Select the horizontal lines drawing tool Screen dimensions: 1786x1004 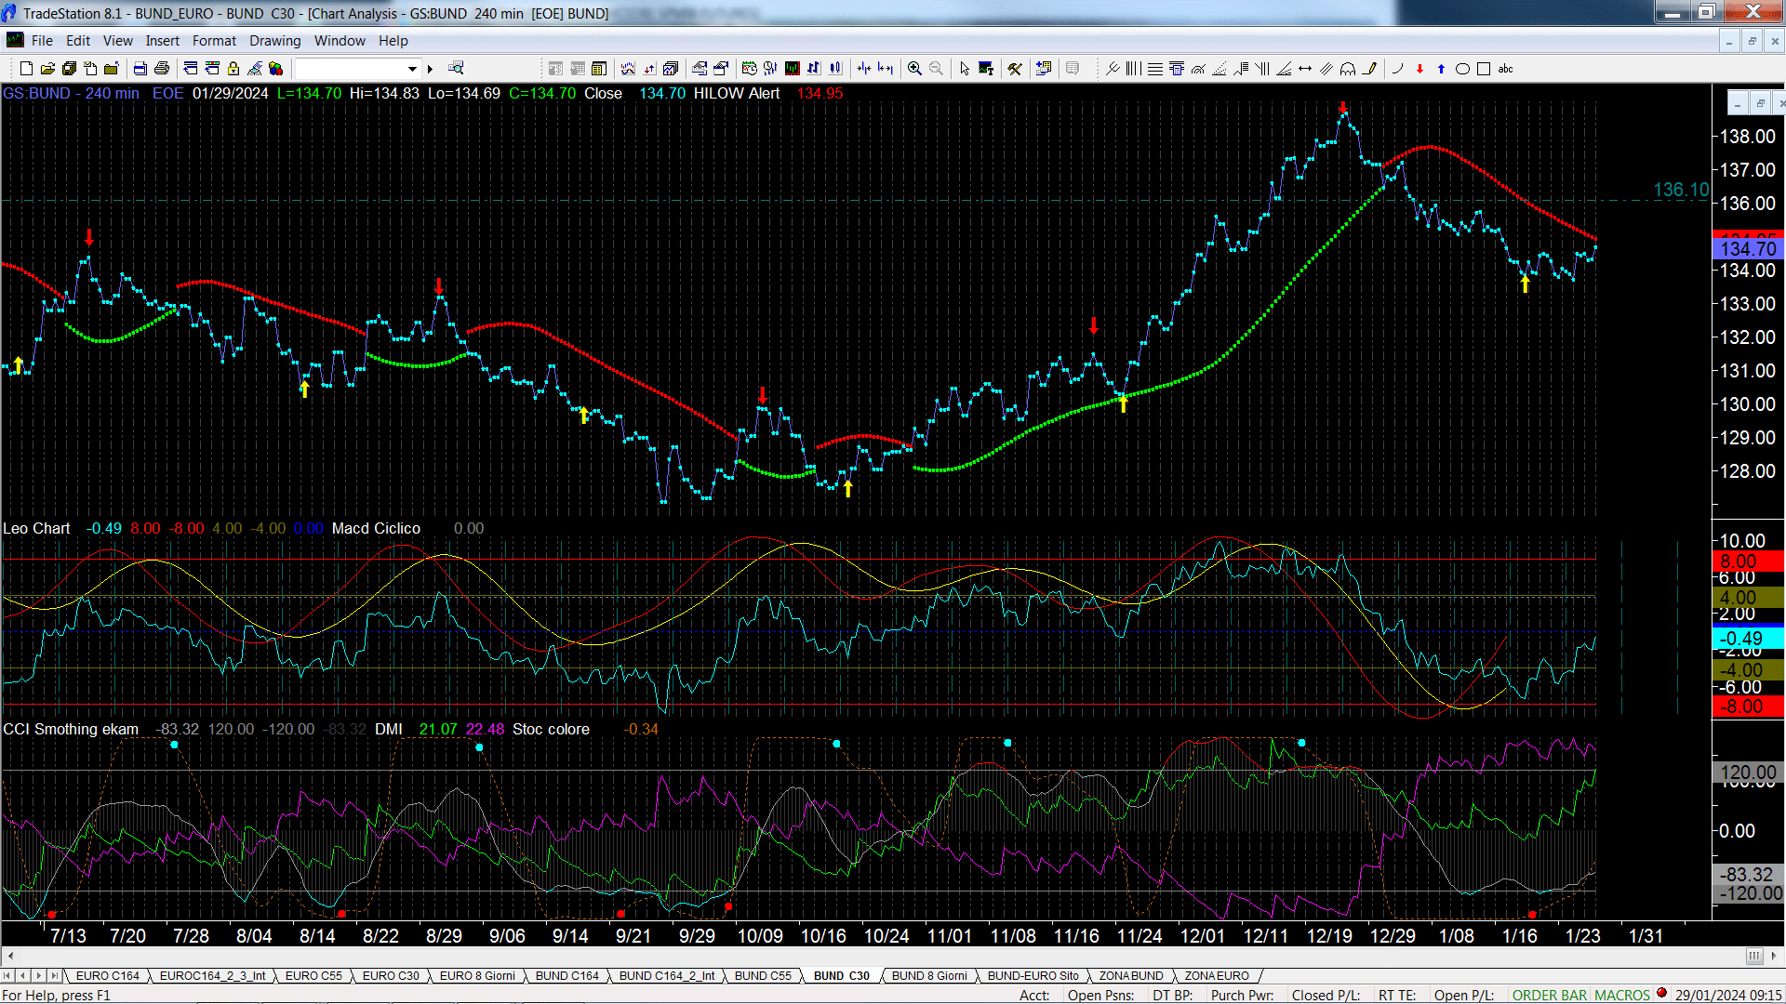coord(1154,69)
